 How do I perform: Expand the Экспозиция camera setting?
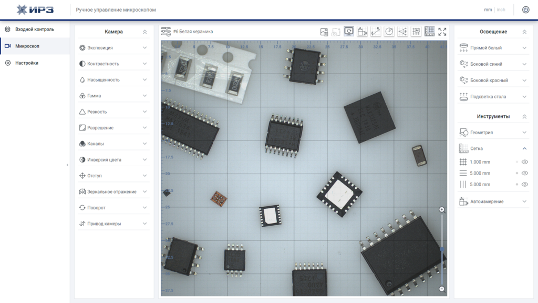tap(113, 48)
